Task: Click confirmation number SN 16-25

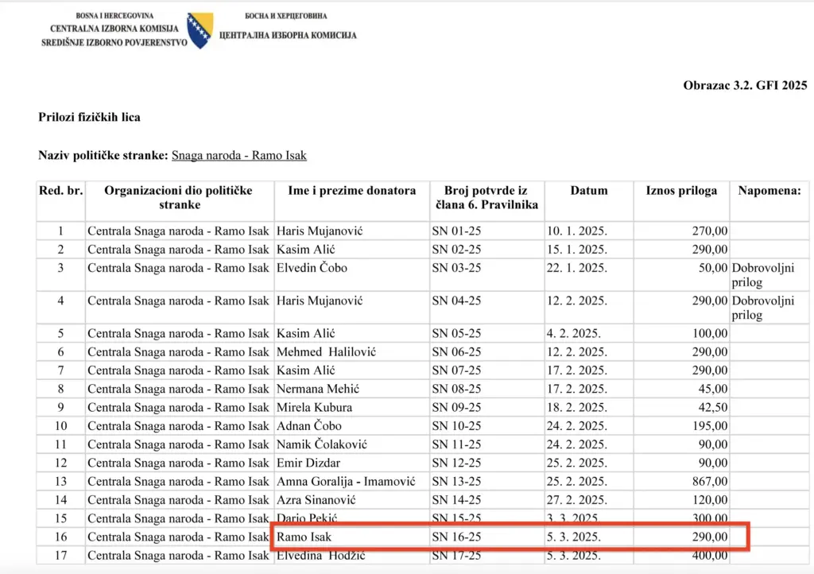Action: [x=456, y=537]
